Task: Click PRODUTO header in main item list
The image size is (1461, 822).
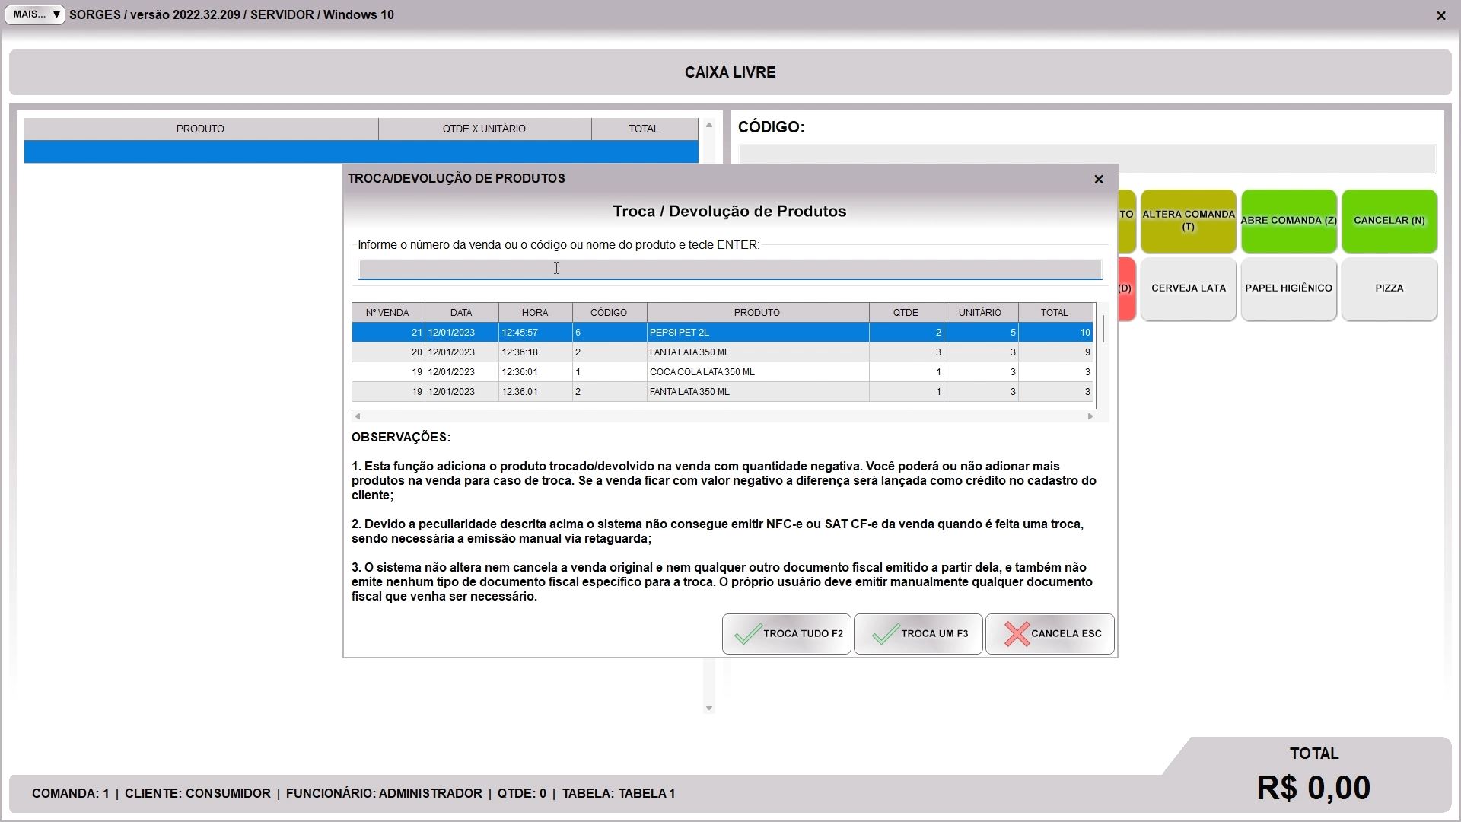Action: [201, 129]
